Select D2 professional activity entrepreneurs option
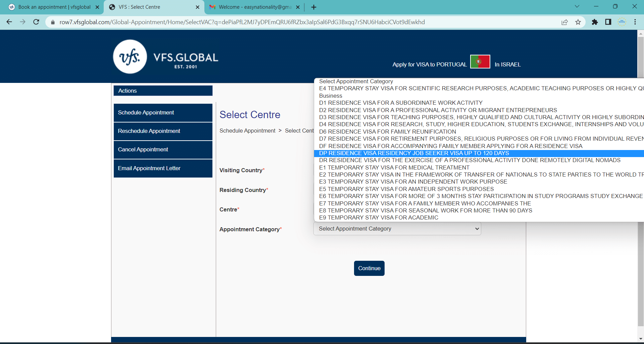644x344 pixels. (x=479, y=110)
